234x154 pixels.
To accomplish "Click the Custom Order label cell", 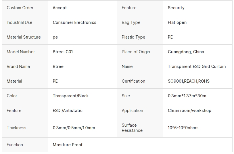I will 25,8.
